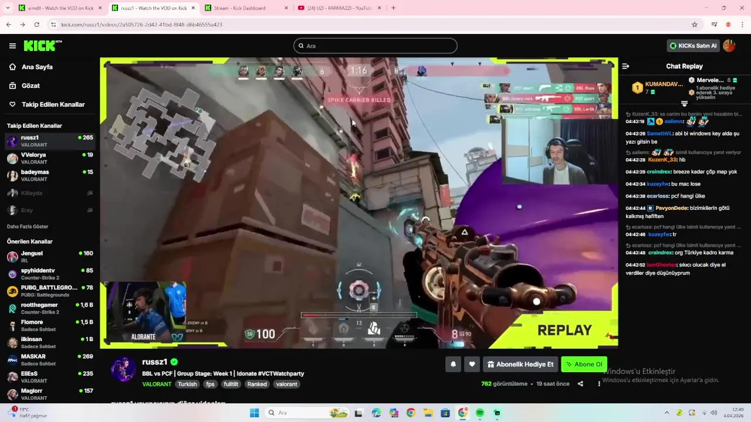Screen dimensions: 751x422
Task: Click the heart follow button
Action: click(472, 365)
